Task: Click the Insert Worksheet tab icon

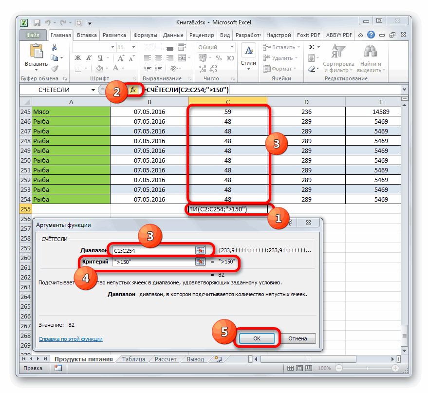Action: (218, 359)
